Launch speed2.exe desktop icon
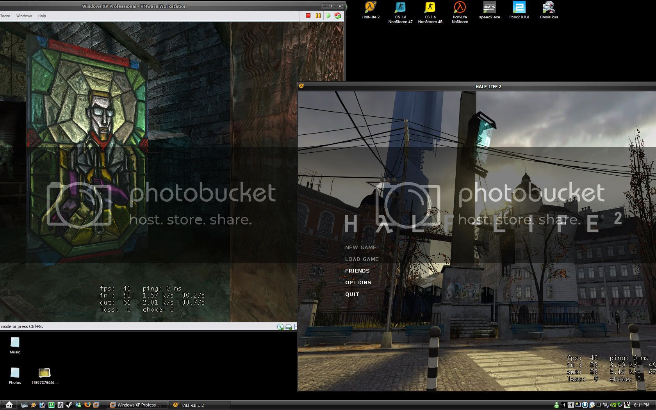This screenshot has width=656, height=410. (489, 9)
